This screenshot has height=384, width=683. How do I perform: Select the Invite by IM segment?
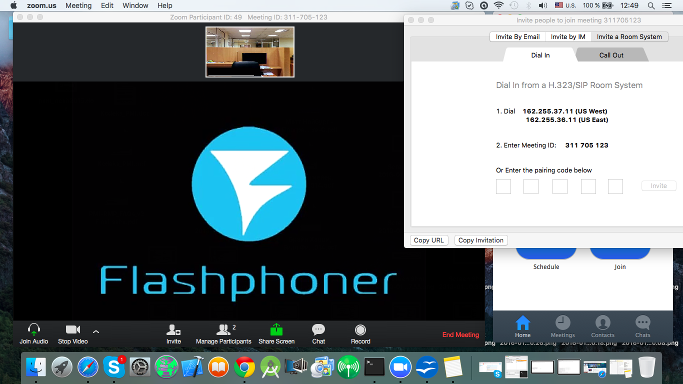568,36
